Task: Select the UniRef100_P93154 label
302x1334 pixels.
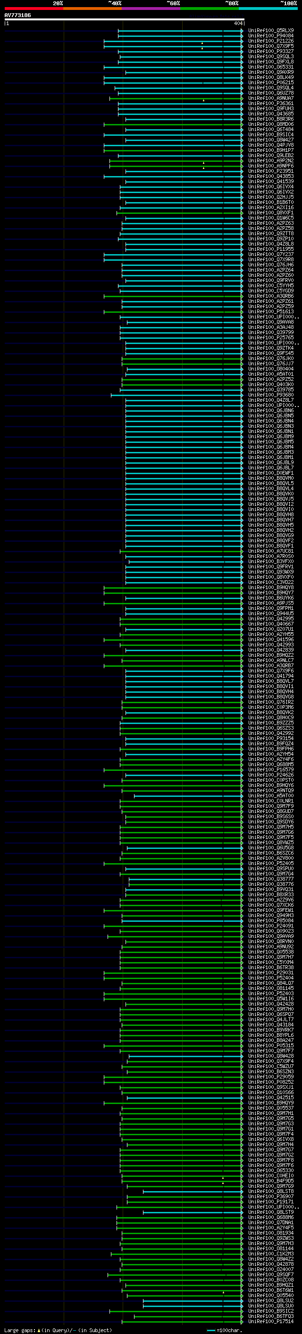Action: tap(270, 739)
